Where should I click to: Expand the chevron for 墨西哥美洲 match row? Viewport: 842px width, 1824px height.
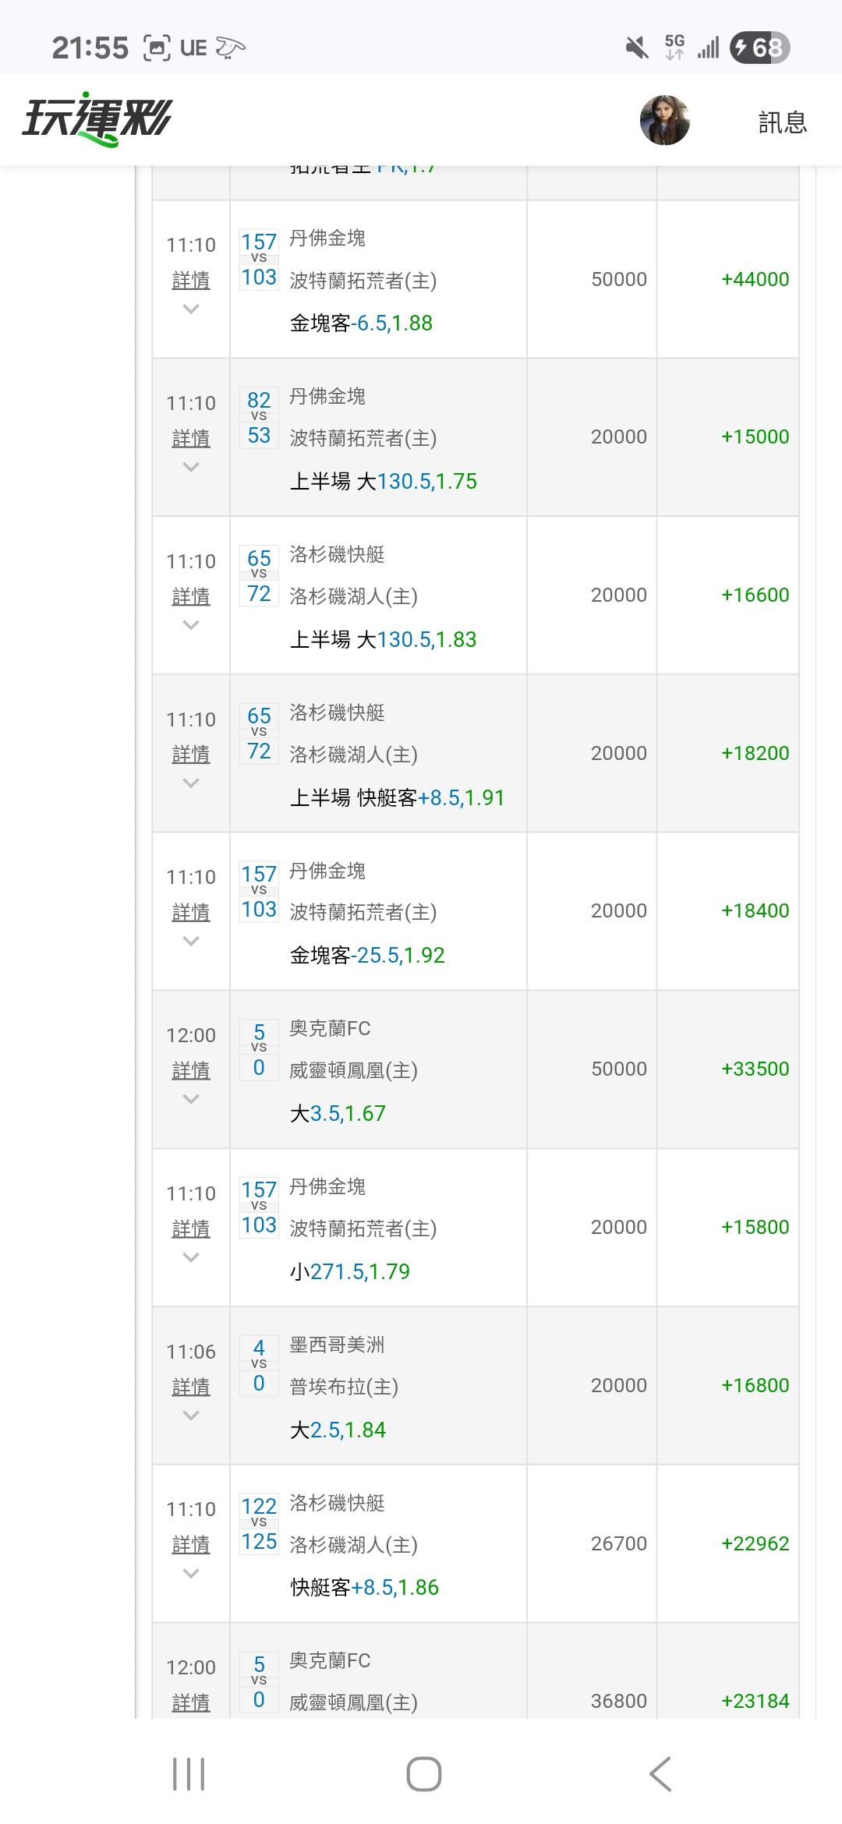(x=191, y=1416)
